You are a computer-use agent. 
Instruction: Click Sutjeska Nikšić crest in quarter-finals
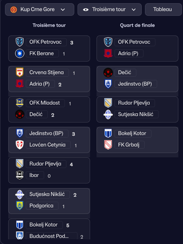tap(108, 114)
